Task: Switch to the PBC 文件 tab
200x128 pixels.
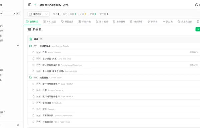Action: (x=50, y=22)
